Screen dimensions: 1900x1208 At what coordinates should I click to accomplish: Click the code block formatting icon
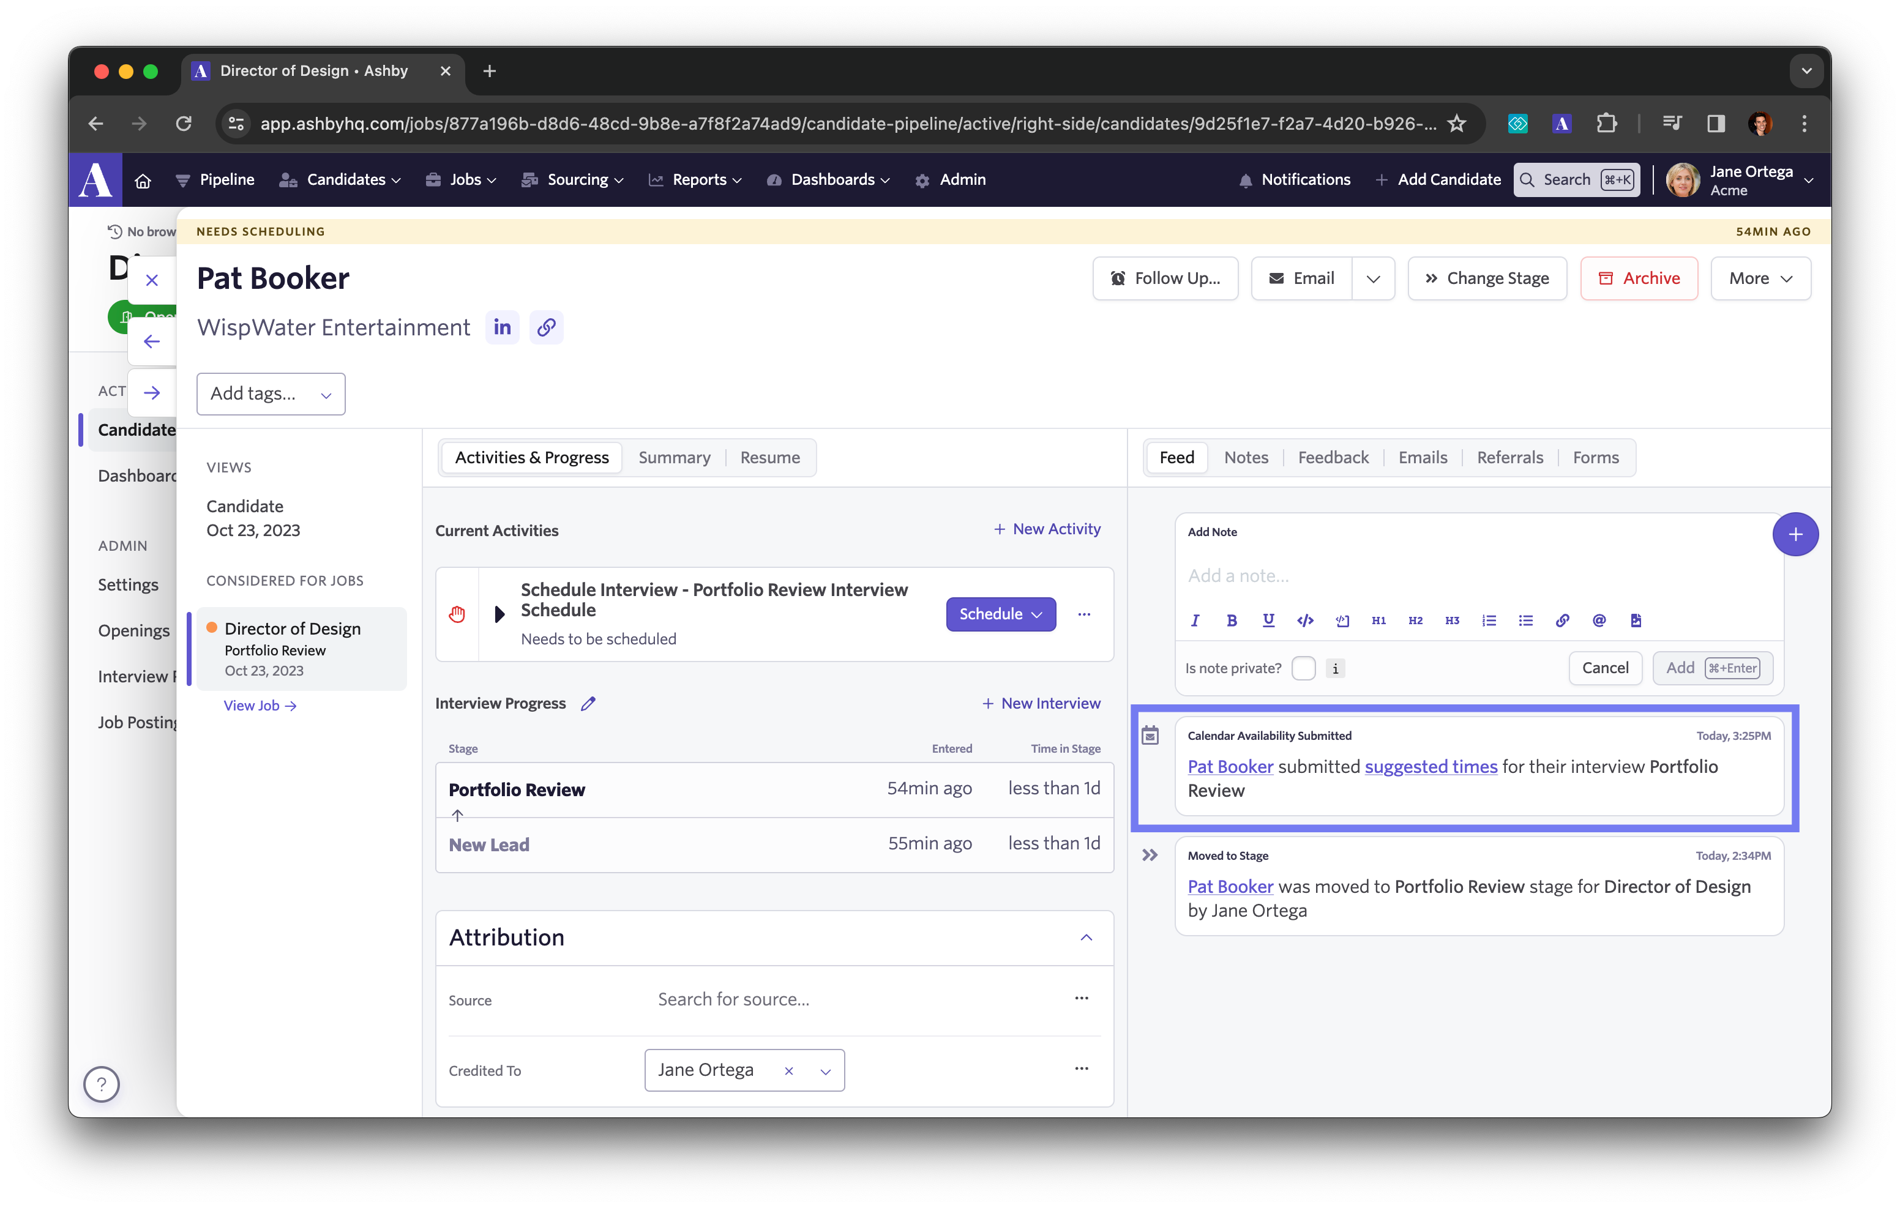pos(1341,620)
